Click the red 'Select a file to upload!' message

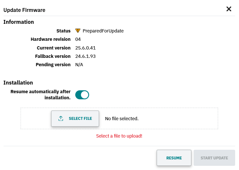point(119,136)
